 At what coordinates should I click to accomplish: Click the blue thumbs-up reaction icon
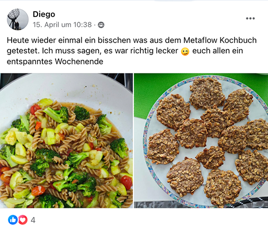13,220
